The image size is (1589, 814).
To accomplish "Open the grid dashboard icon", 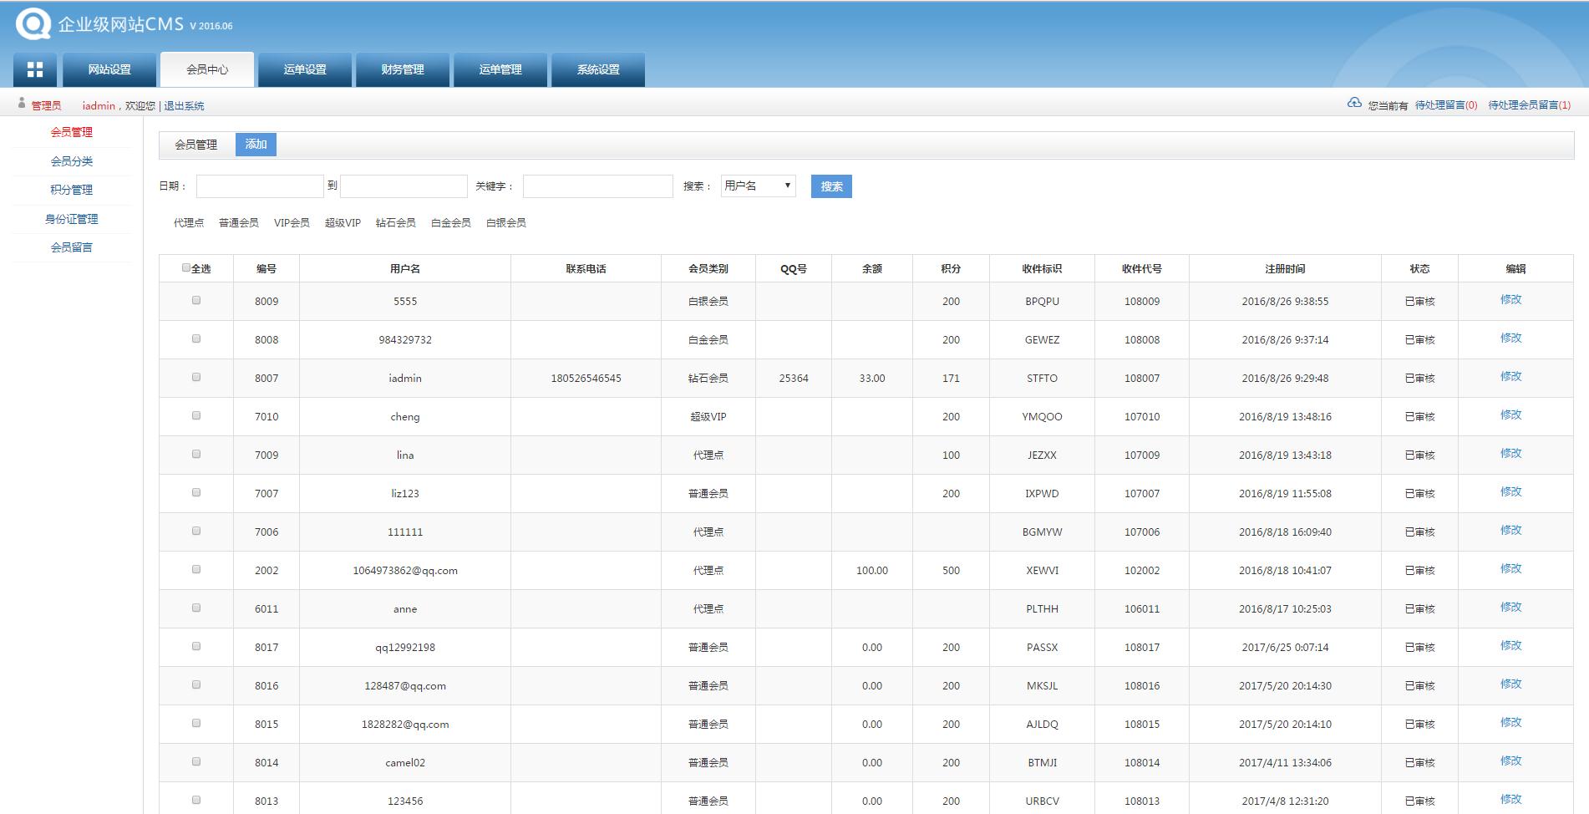I will (x=35, y=70).
